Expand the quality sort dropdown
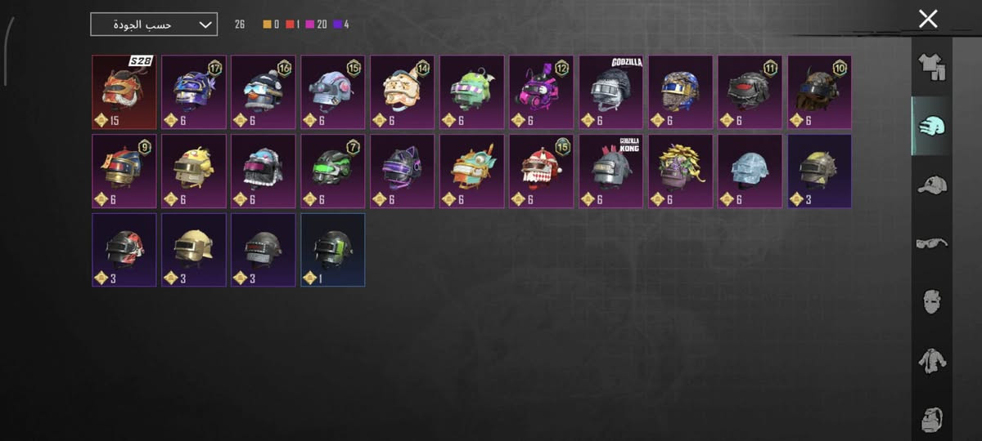The image size is (982, 441). point(154,24)
